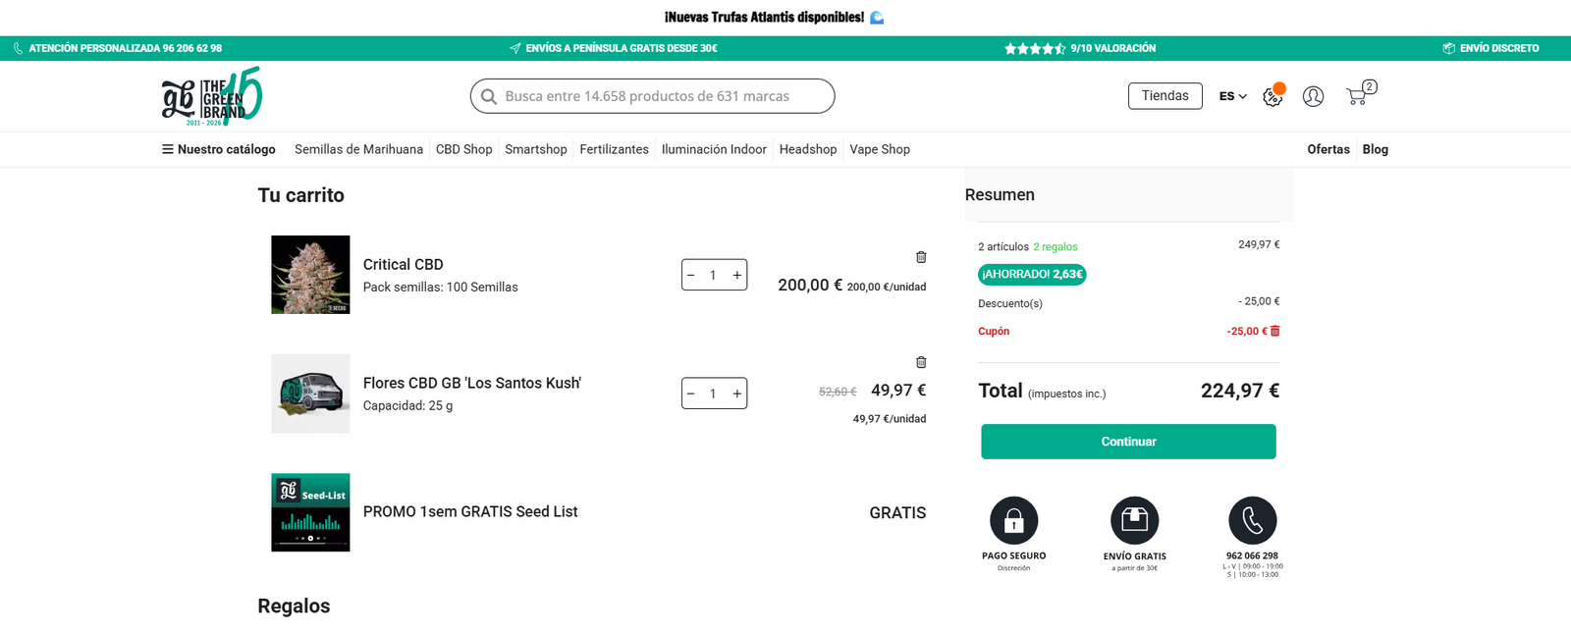Delete Critical CBD from cart

point(921,257)
